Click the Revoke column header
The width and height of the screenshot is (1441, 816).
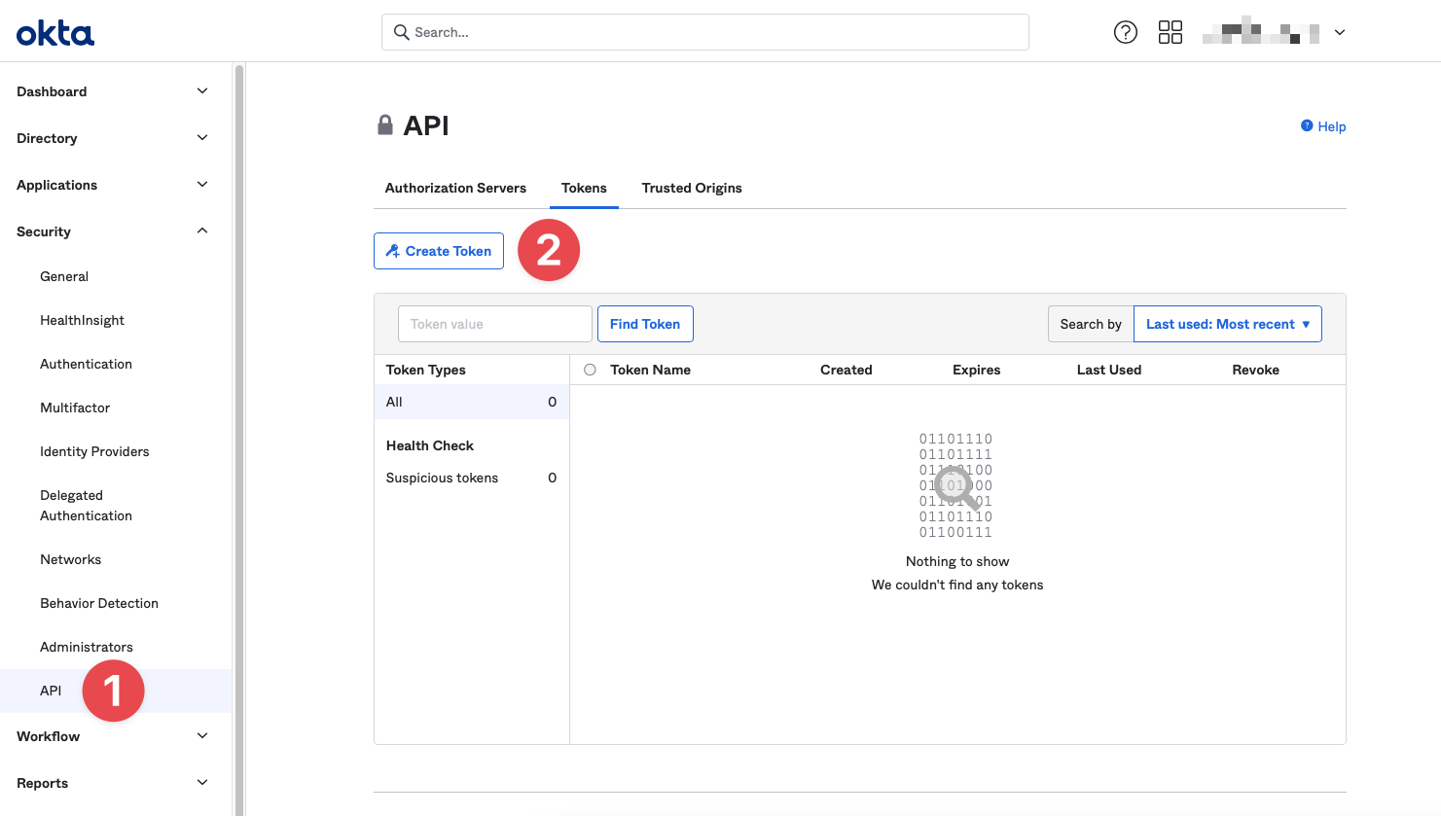1255,370
